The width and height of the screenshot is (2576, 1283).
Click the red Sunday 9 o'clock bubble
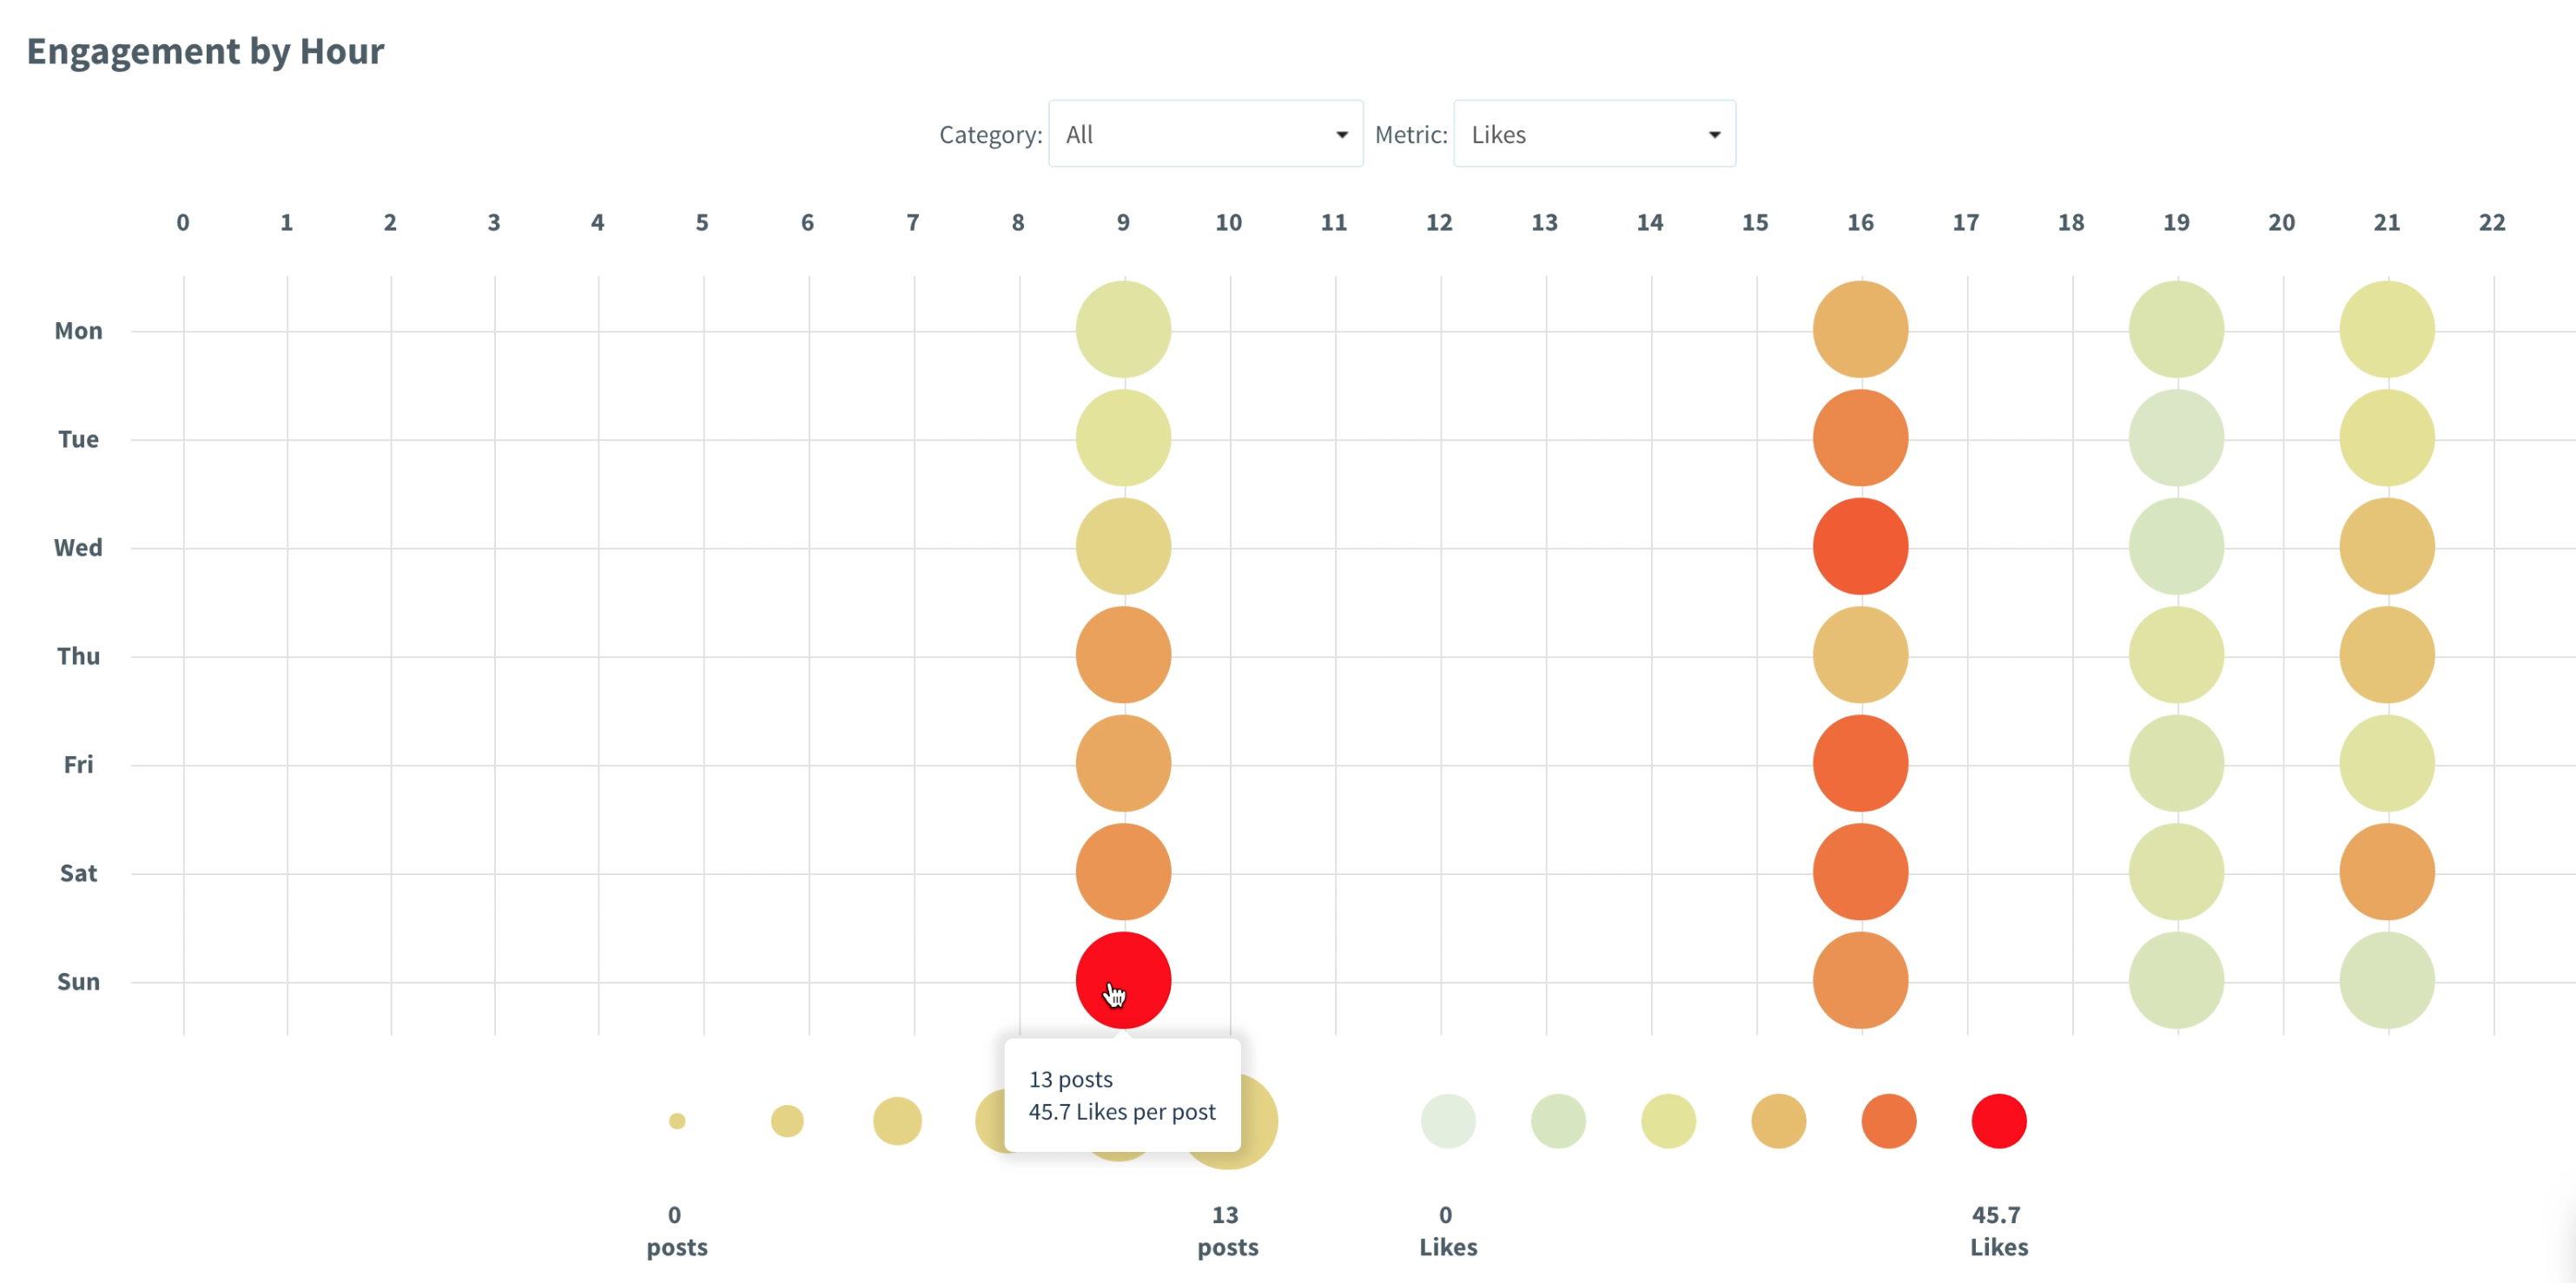[x=1123, y=980]
